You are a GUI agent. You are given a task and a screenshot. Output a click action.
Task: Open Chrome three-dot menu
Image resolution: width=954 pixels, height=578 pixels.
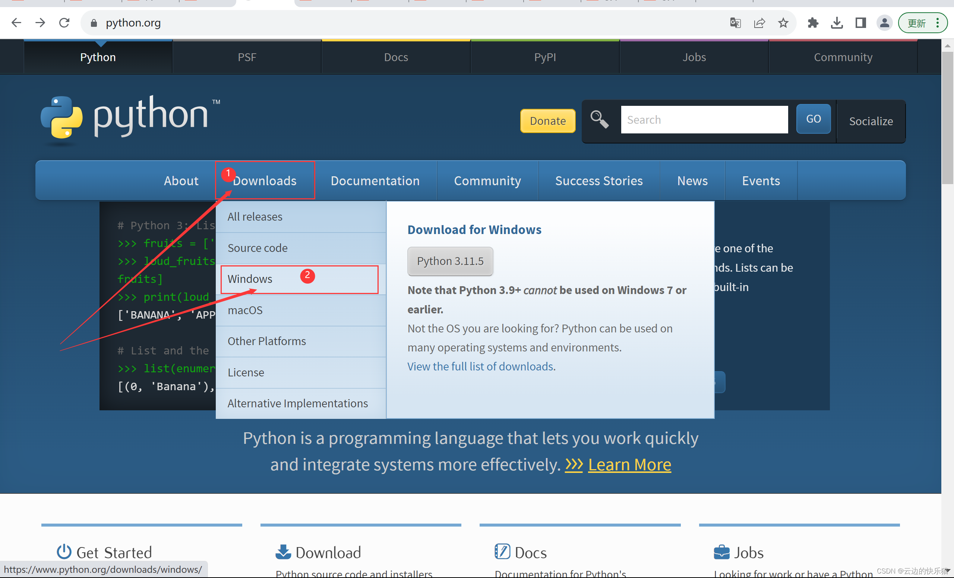click(x=937, y=23)
